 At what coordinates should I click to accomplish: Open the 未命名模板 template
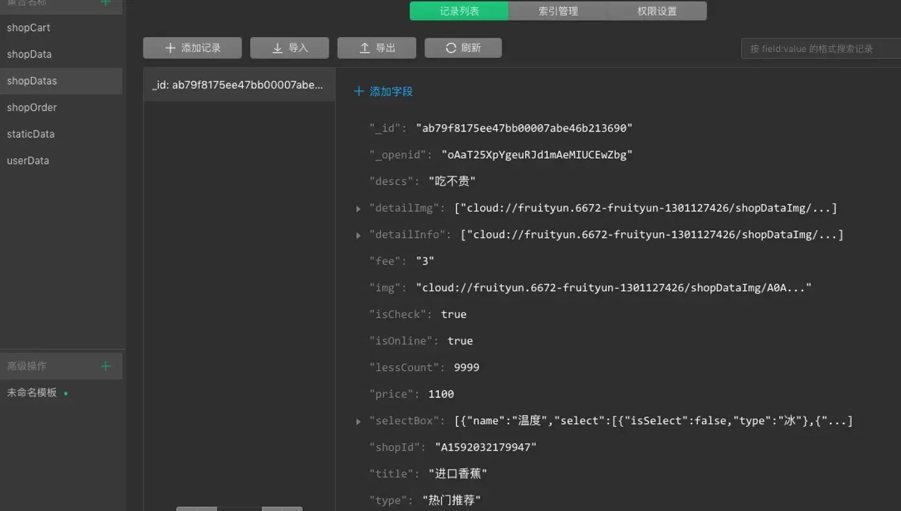pos(32,393)
